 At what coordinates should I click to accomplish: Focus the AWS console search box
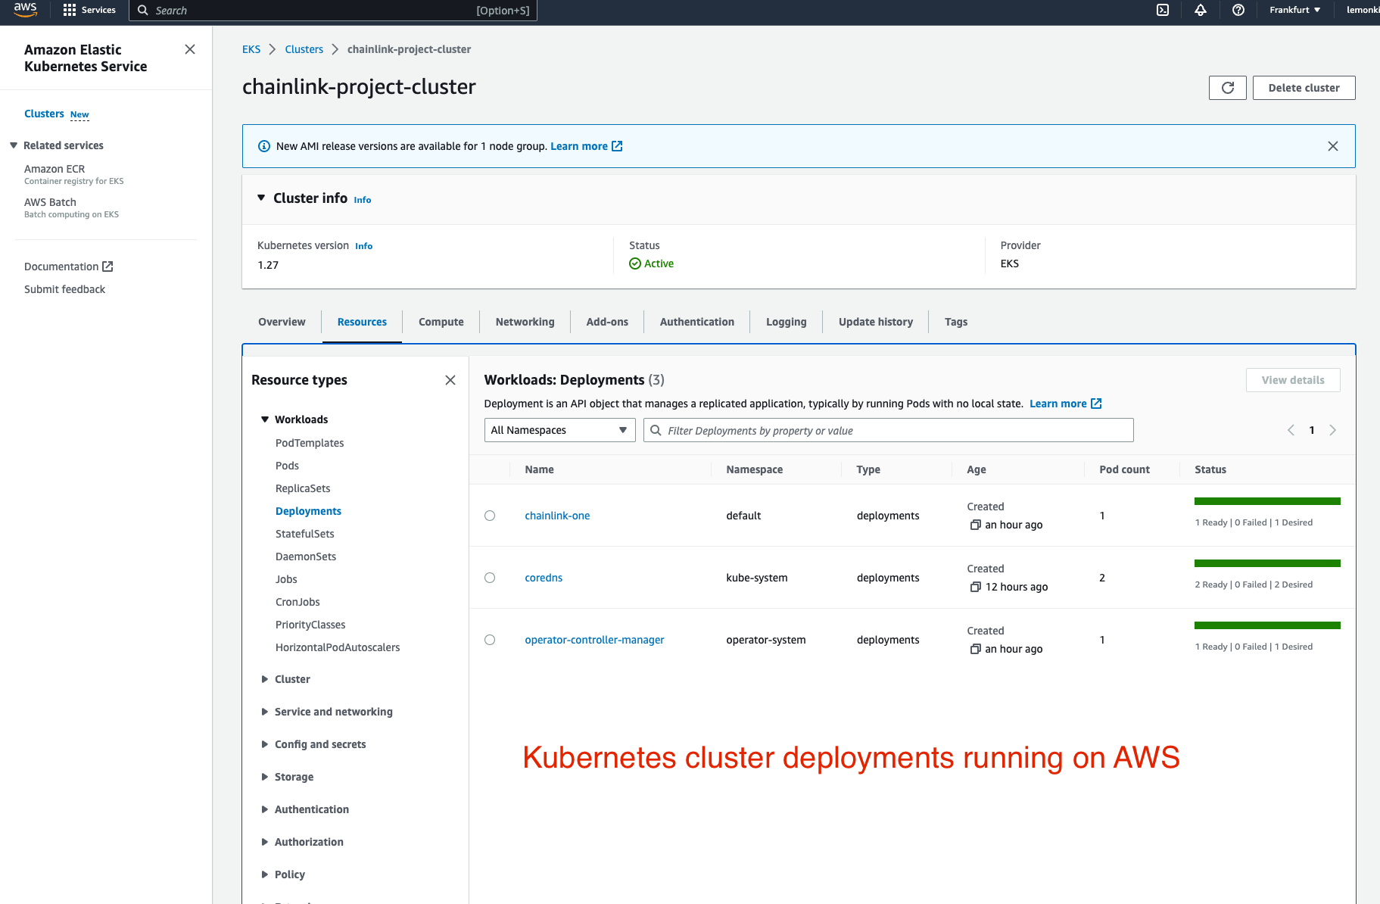[x=333, y=10]
